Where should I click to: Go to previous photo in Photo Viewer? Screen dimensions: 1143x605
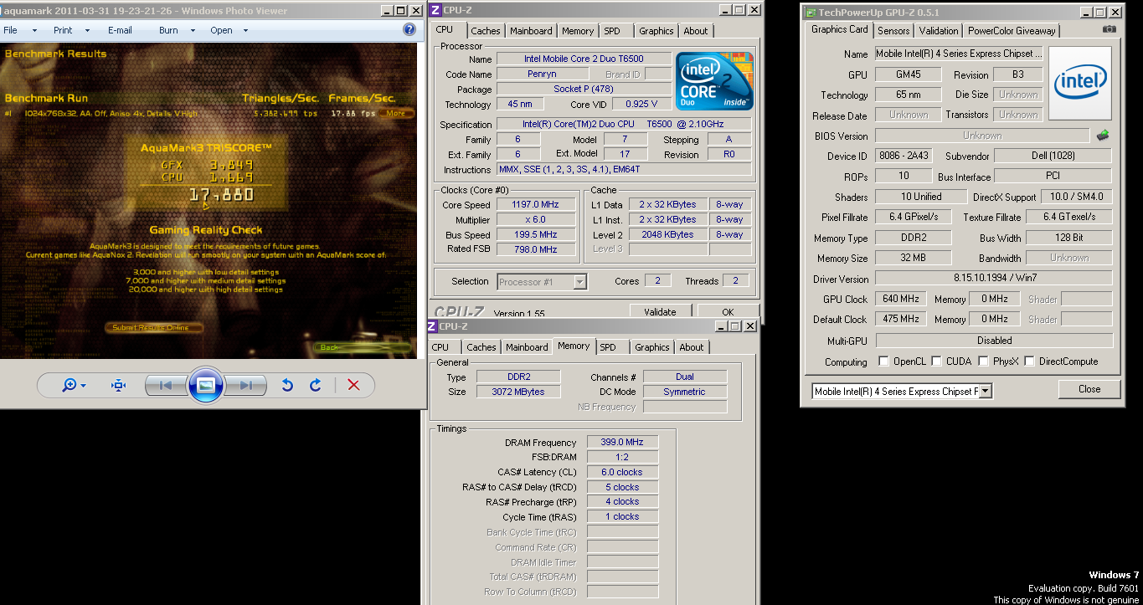point(166,385)
